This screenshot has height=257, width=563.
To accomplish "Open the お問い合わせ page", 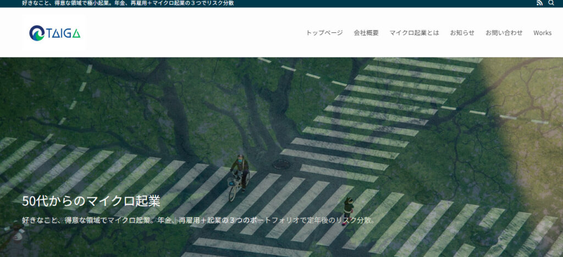I will [504, 32].
